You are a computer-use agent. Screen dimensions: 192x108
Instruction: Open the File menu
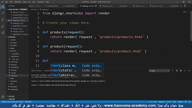(7, 2)
